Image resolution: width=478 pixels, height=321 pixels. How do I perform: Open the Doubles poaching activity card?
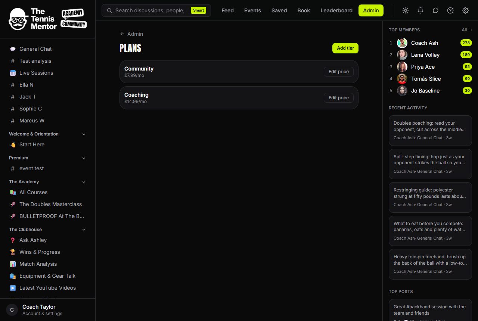click(x=430, y=131)
